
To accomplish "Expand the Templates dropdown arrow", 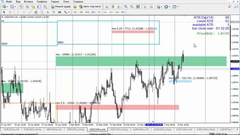I will tap(177, 7).
